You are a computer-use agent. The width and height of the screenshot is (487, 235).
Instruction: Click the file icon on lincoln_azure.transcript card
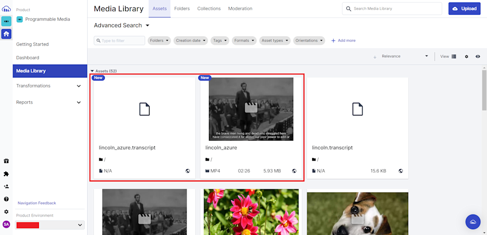pyautogui.click(x=145, y=109)
